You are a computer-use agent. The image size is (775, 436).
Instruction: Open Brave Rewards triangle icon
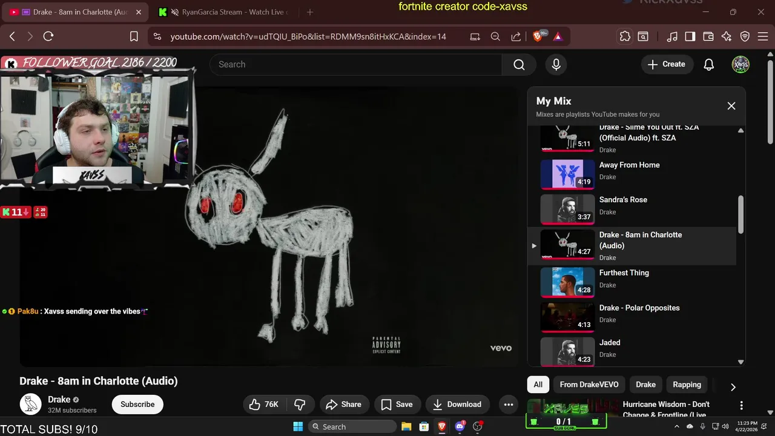pyautogui.click(x=558, y=36)
